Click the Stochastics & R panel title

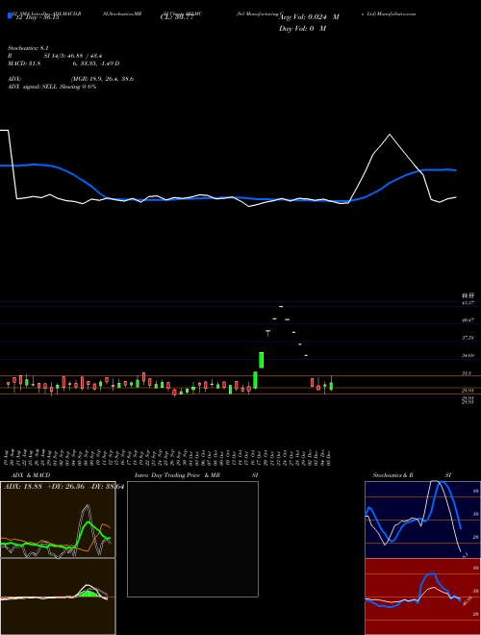click(x=392, y=475)
